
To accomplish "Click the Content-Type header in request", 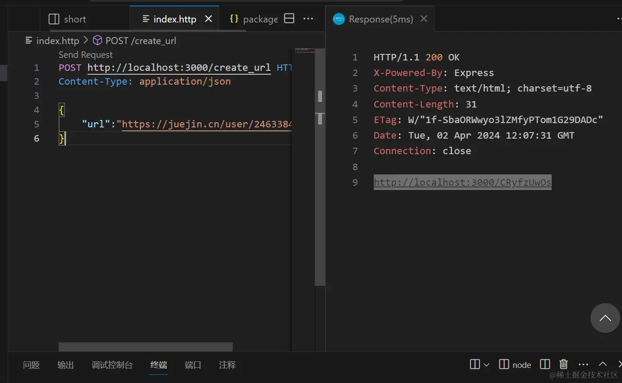I will pos(95,82).
